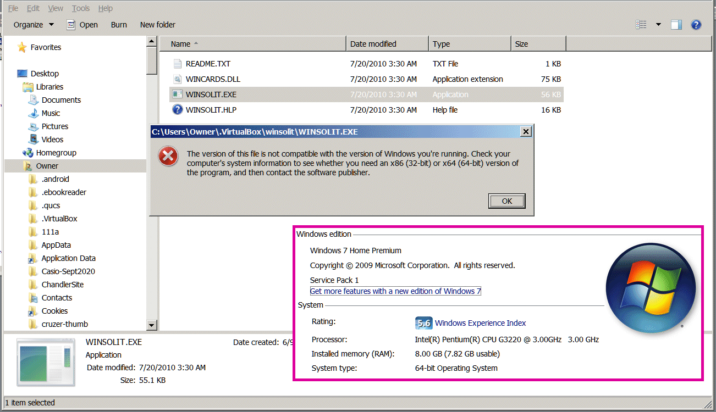The height and width of the screenshot is (412, 716).
Task: Click the 75 KB size of WINCARDS.DLL
Action: pos(550,79)
